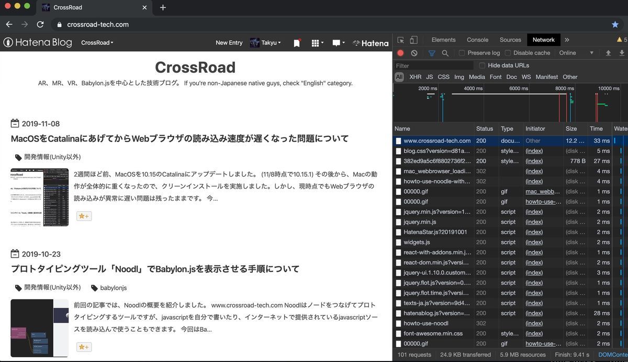Enable the Preserve log checkbox
628x362 pixels.
[x=462, y=53]
